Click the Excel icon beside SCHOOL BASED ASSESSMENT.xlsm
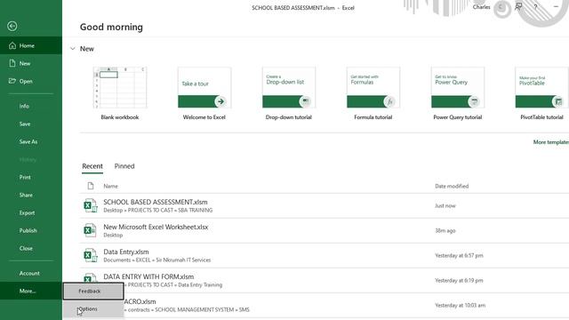 (x=91, y=205)
